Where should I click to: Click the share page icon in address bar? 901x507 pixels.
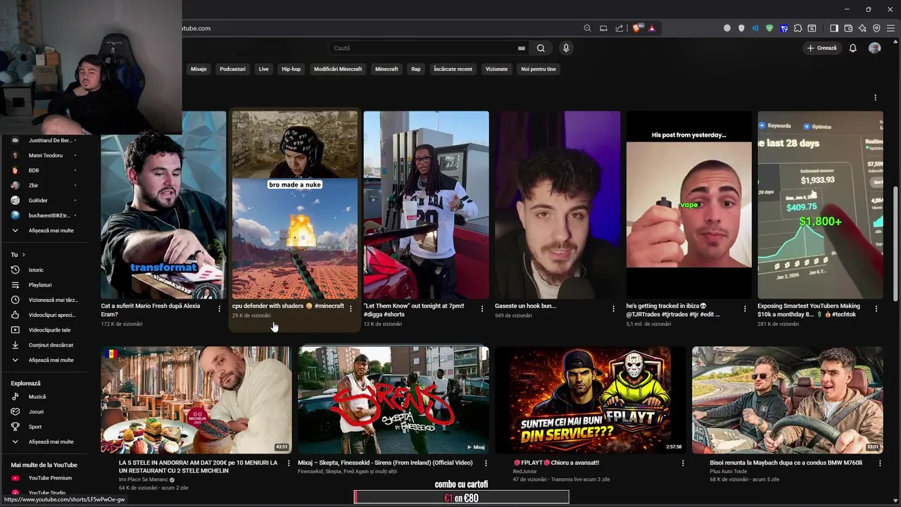(x=619, y=28)
